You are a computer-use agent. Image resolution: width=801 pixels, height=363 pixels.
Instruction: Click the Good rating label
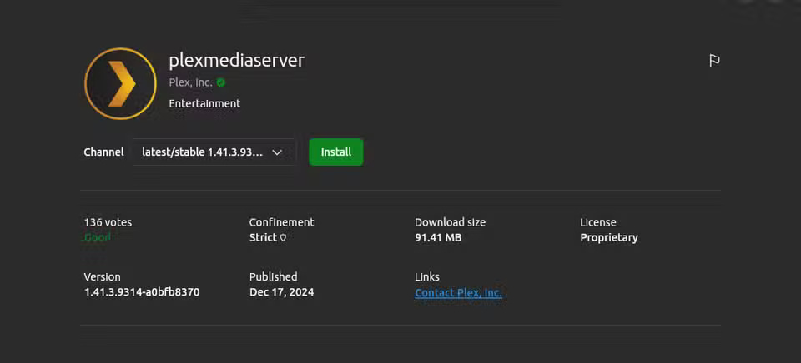pos(98,237)
